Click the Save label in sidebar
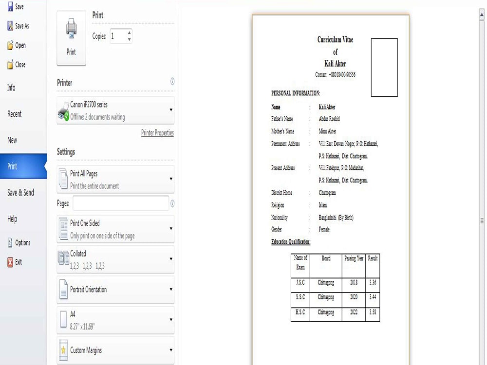 [19, 6]
